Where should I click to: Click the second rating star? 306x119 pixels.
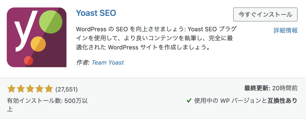click(21, 89)
